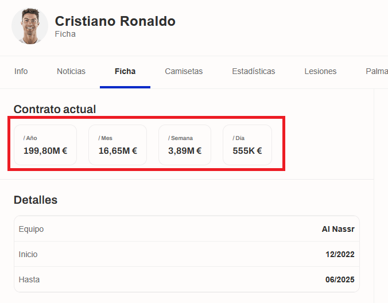
Task: Open the Info tab
Action: click(21, 71)
